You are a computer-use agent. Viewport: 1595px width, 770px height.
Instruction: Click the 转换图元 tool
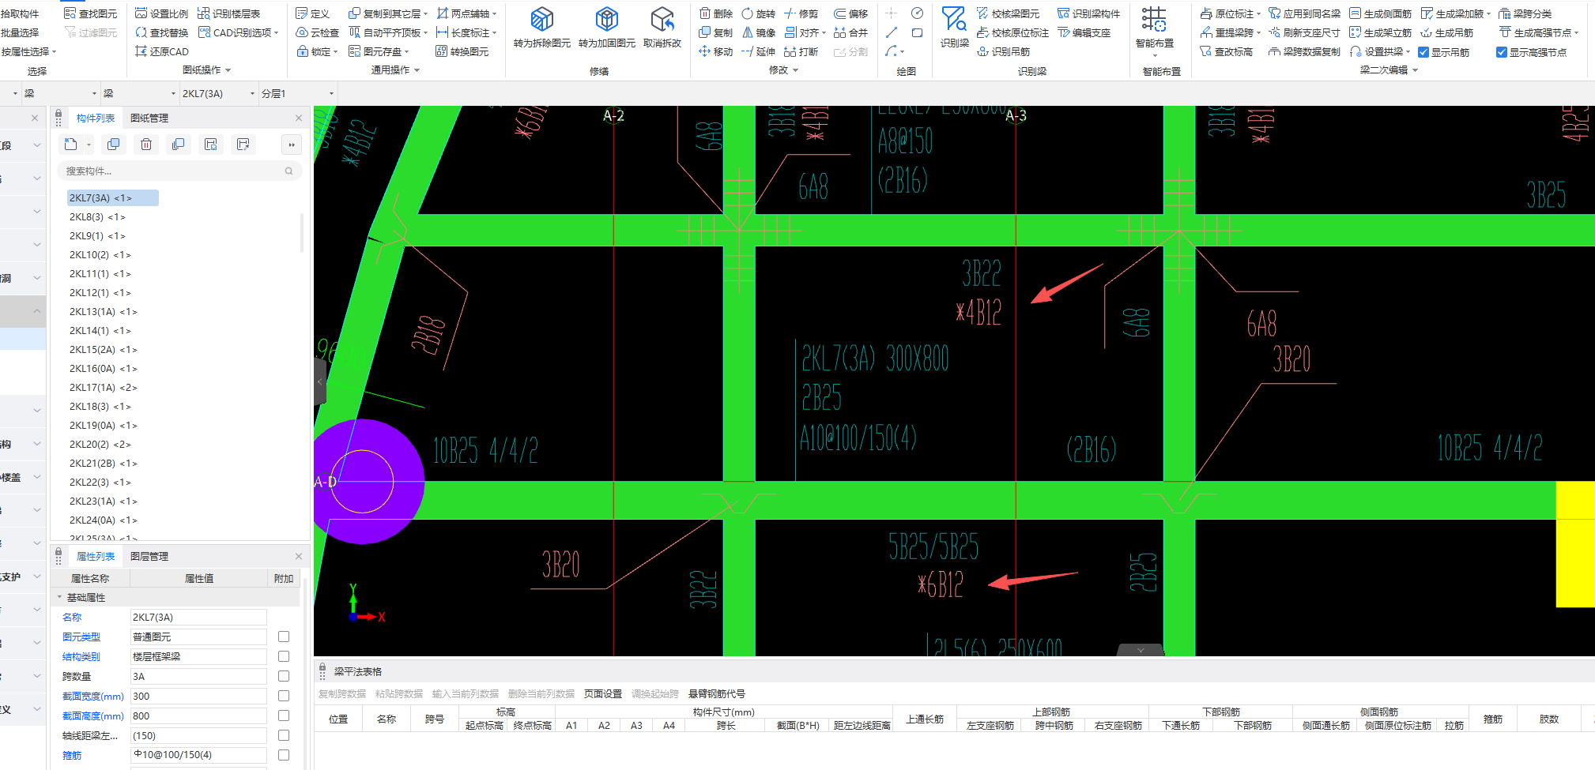462,51
